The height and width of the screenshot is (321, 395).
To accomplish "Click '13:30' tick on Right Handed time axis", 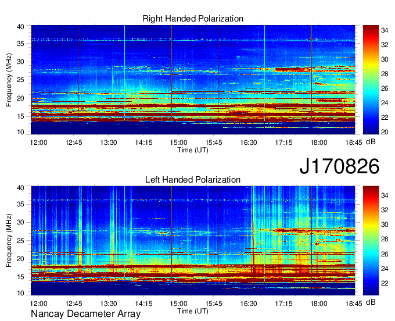I will 109,142.
